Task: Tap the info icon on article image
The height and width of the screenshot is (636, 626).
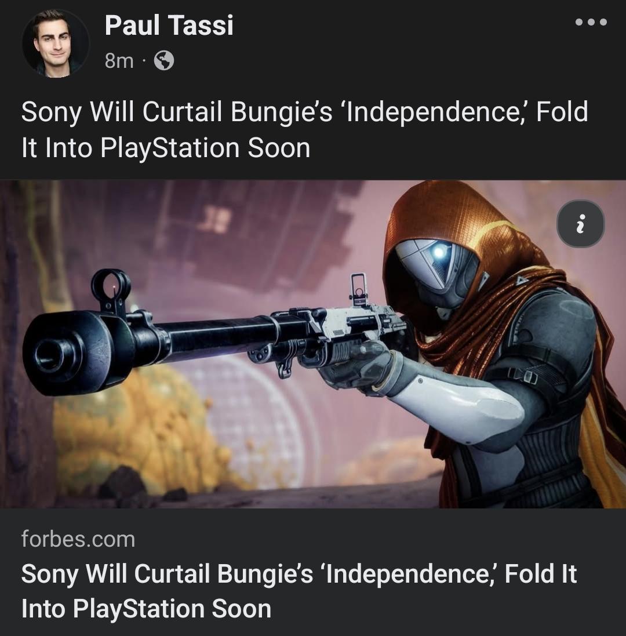Action: coord(581,224)
